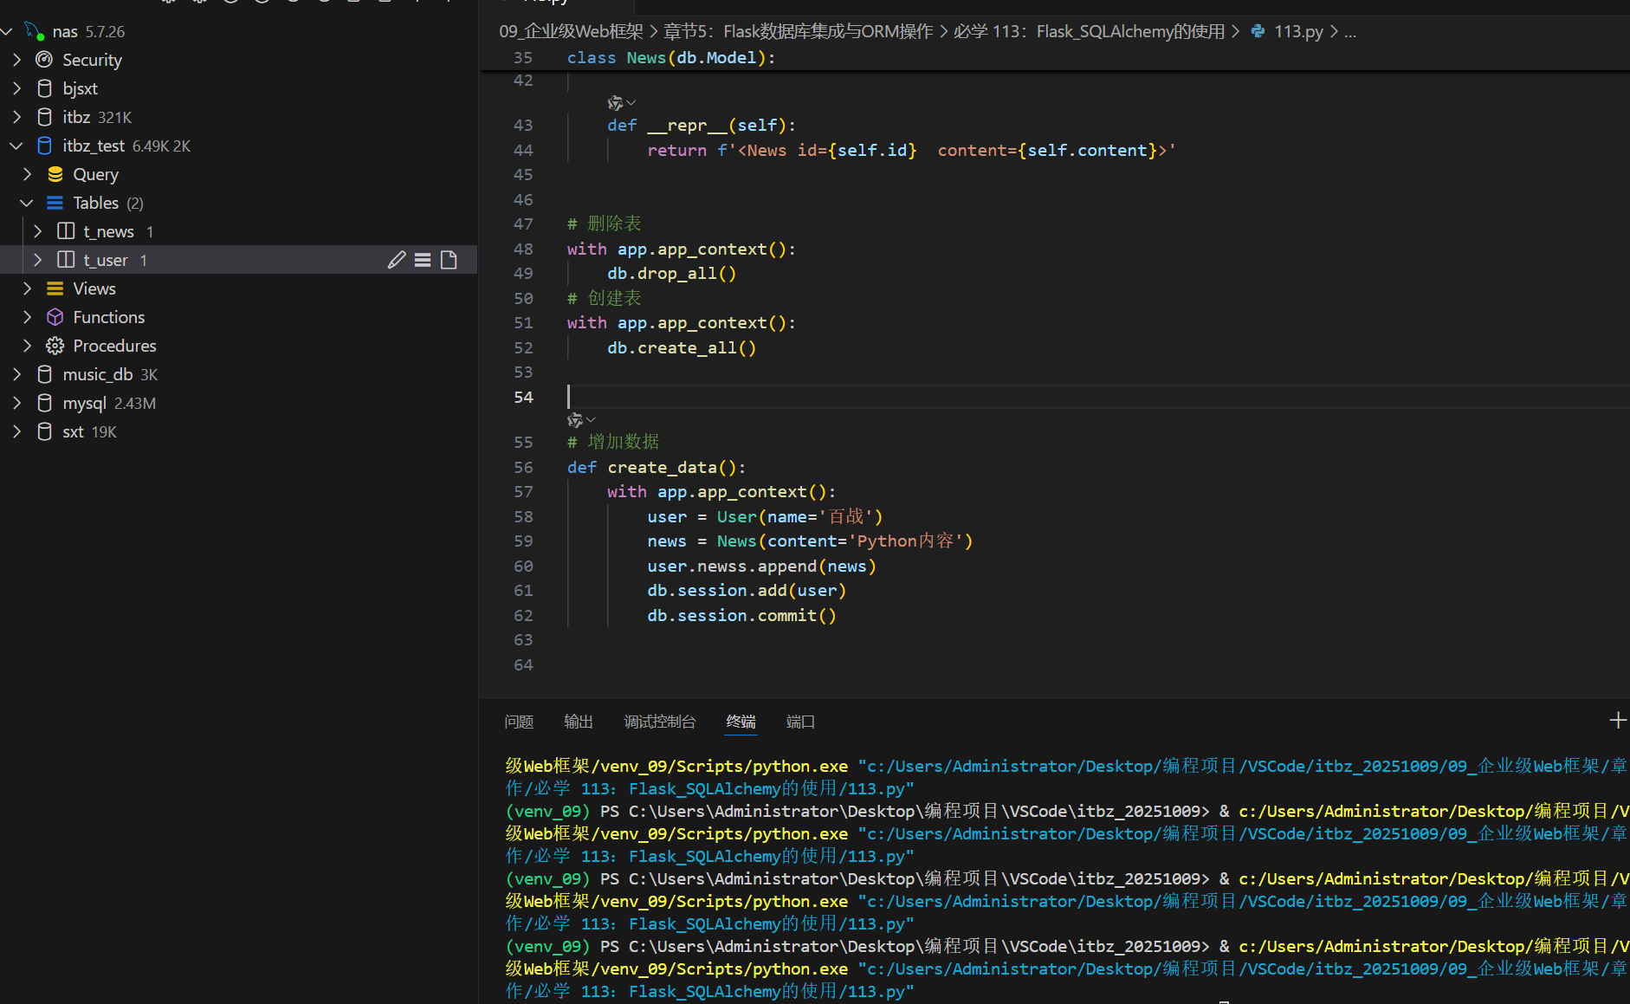The width and height of the screenshot is (1630, 1004).
Task: Click the MySQL dolphin icon beside nas
Action: (x=35, y=31)
